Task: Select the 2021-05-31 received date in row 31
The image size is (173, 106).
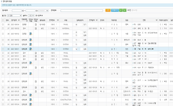Action: (x=15, y=56)
